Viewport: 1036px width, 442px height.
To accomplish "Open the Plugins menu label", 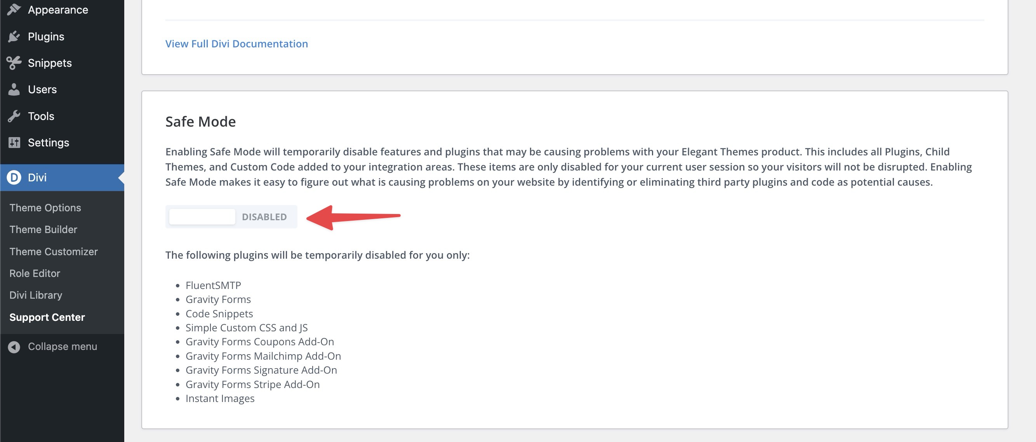I will coord(46,37).
